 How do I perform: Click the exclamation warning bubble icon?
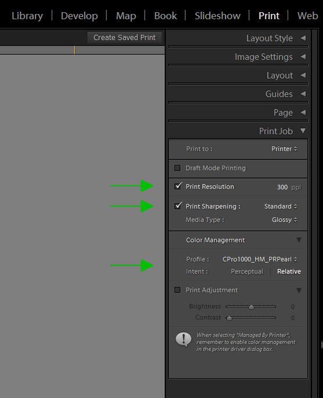pyautogui.click(x=184, y=339)
